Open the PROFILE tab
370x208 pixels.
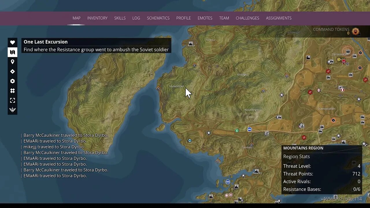point(184,18)
